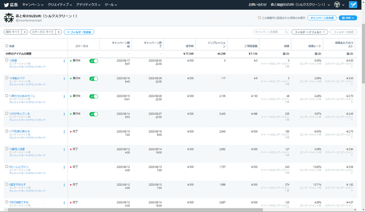Turn off the 13魚たちのあみだくじ campaign toggle
Image resolution: width=365 pixels, height=212 pixels.
pos(94,96)
